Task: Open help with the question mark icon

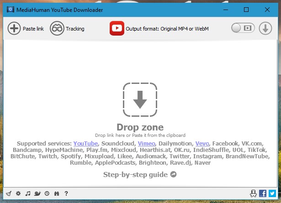Action: pos(66,193)
